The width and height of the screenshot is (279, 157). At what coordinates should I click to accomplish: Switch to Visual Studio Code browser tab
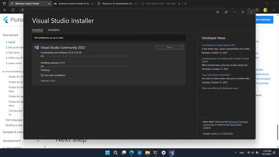coord(161,3)
